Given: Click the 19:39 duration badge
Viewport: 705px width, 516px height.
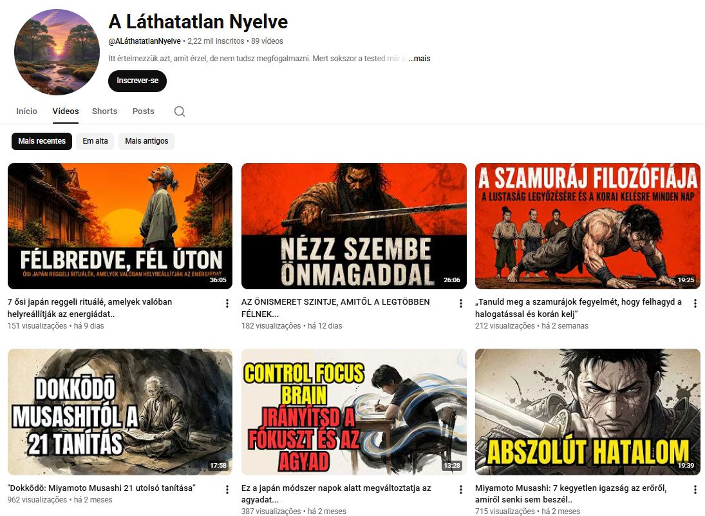Looking at the screenshot, I should point(686,466).
